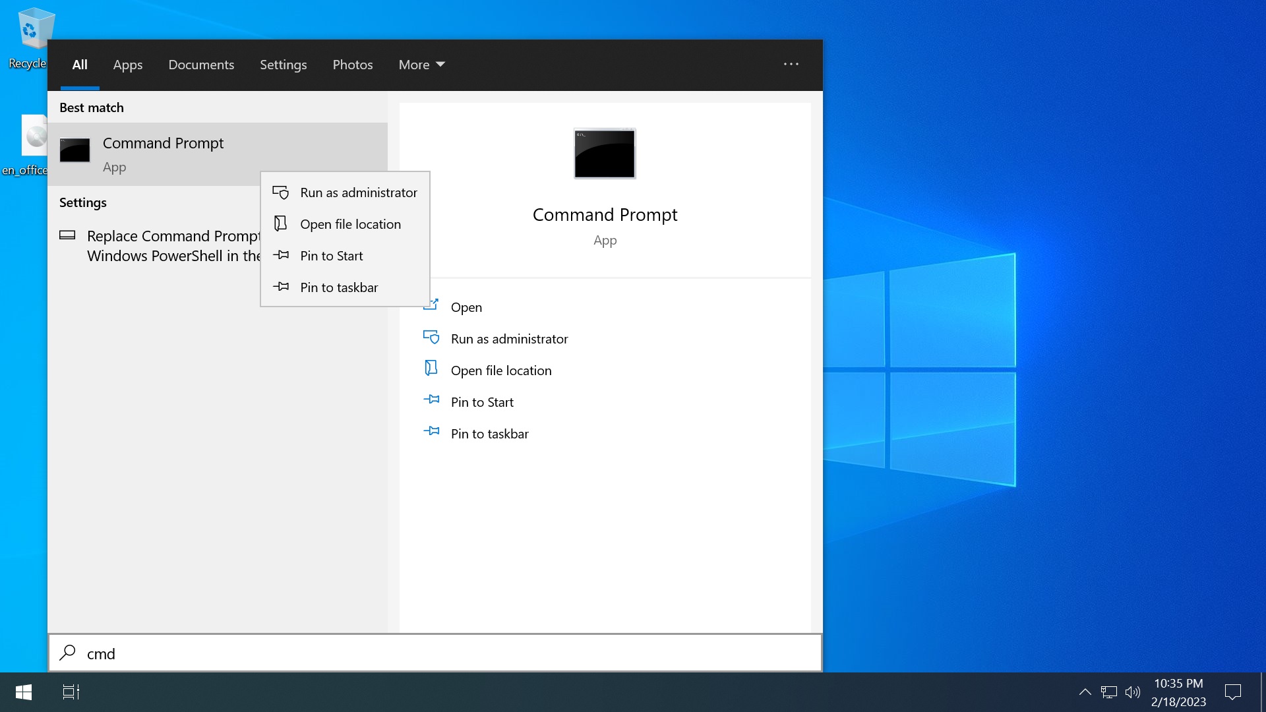Open the search options ellipsis menu
The height and width of the screenshot is (712, 1266).
[x=791, y=65]
